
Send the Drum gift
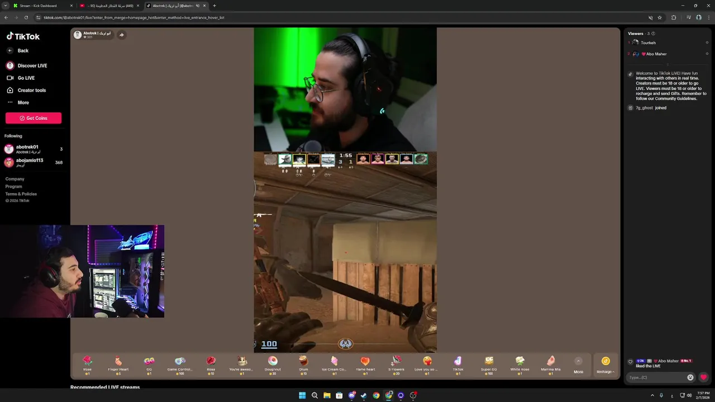[x=303, y=365]
